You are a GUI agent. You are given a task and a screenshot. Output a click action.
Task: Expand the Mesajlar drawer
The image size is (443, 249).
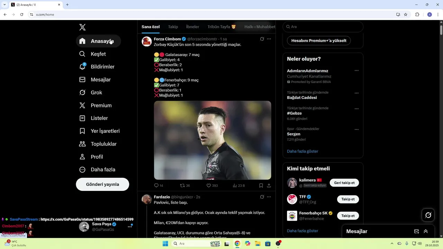pos(426,231)
